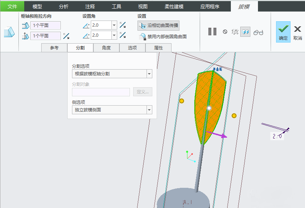The height and width of the screenshot is (208, 305).
Task: Pause the draft feature tool
Action: pos(212,32)
